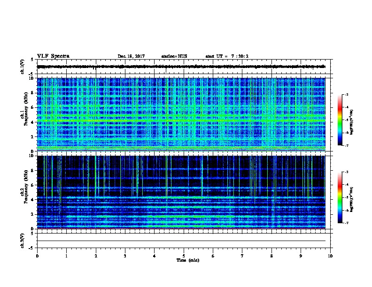Click the ch.2 spectrogram panel
Image resolution: width=372 pixels, height=287 pixels.
(181, 192)
